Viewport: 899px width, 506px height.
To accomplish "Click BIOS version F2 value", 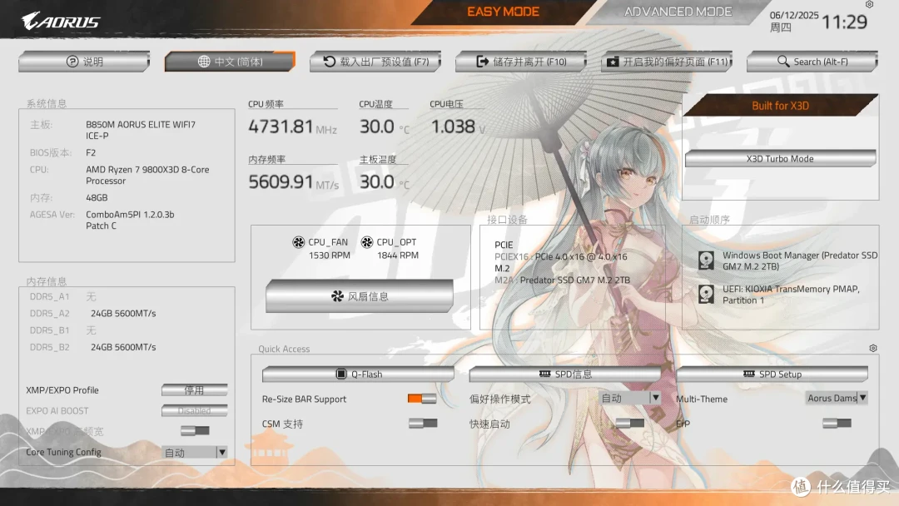I will (91, 153).
